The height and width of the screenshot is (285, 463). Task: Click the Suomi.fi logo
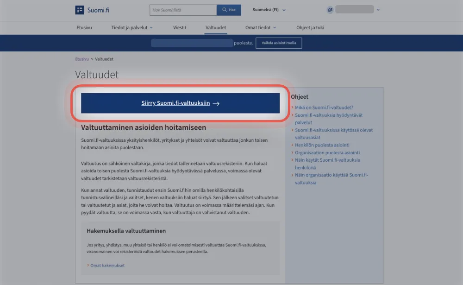(92, 10)
